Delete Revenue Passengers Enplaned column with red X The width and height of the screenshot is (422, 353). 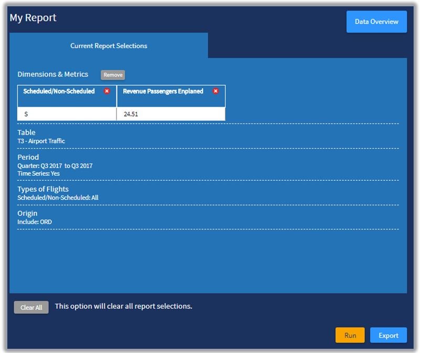215,91
